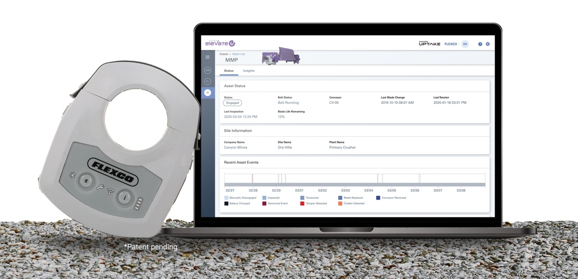Open the settings gear icon
Screen dimensions: 578x279
point(487,44)
